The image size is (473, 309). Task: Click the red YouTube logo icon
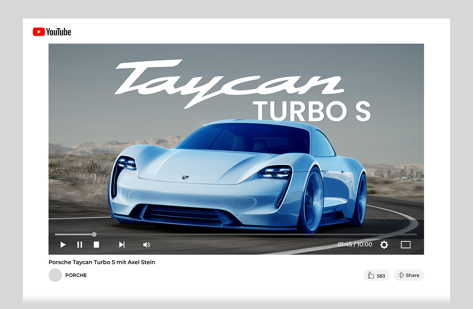tap(39, 32)
